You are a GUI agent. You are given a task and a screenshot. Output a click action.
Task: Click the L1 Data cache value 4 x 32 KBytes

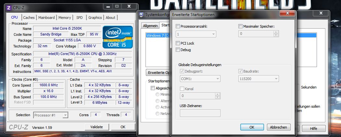pyautogui.click(x=100, y=85)
